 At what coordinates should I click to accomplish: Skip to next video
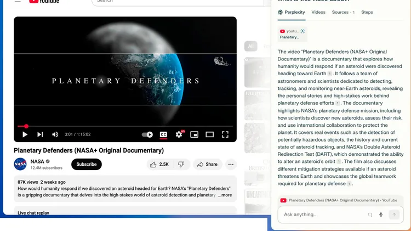40,134
